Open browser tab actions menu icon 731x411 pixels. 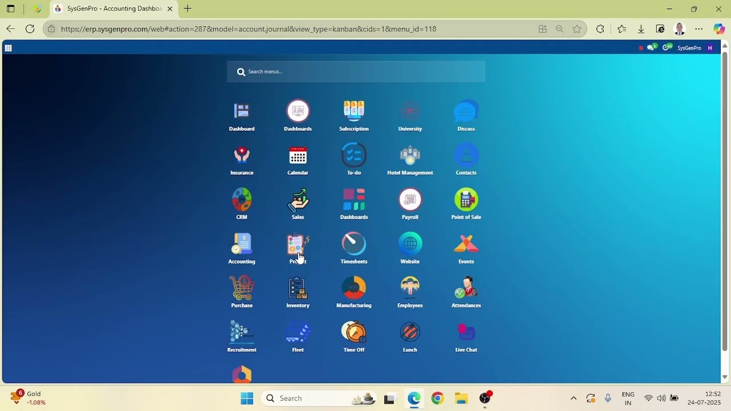10,9
